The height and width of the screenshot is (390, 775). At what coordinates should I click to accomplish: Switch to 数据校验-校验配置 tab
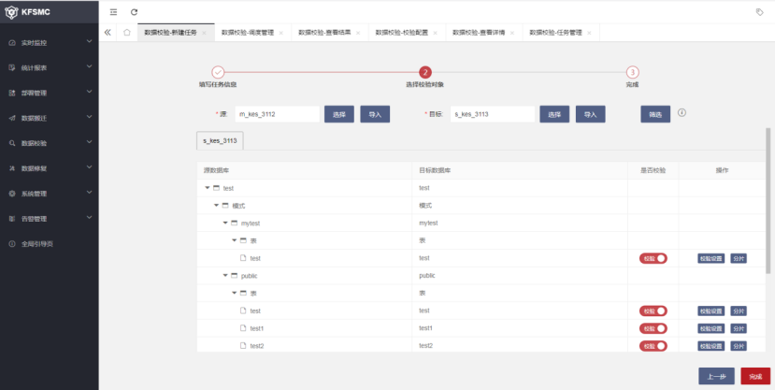pos(401,33)
